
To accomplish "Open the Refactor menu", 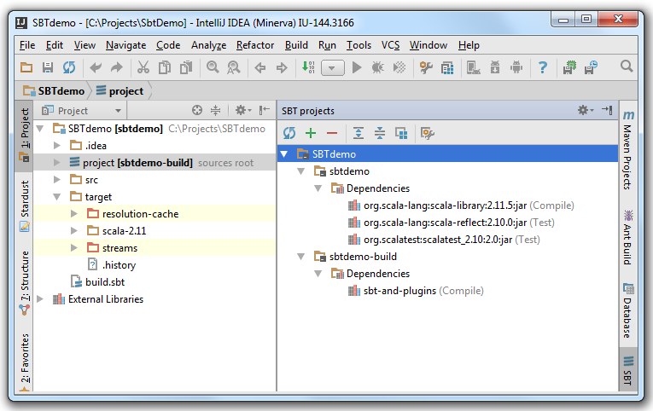I will 255,45.
